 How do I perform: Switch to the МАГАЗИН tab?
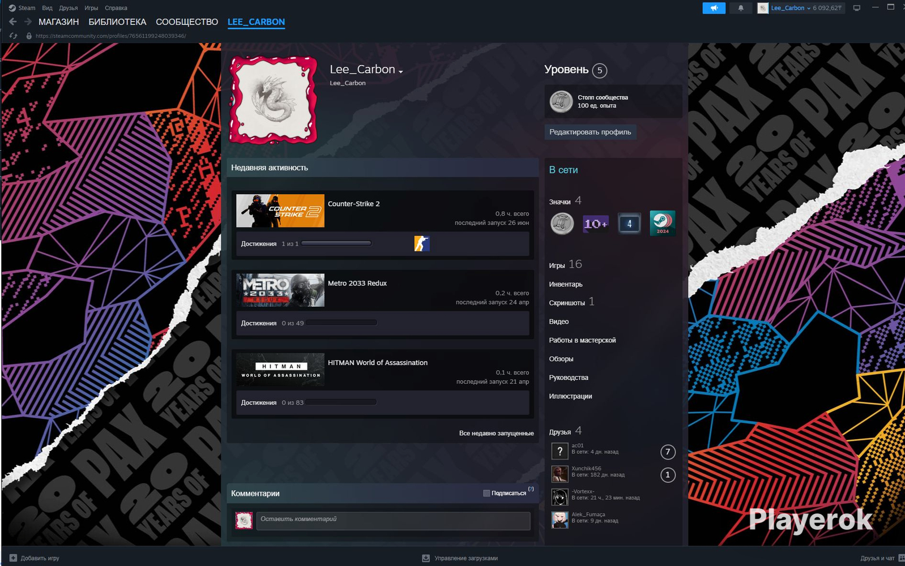click(x=58, y=22)
